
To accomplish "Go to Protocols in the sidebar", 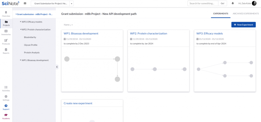I will [6, 40].
